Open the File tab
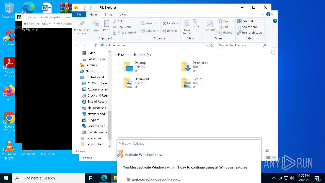This screenshot has width=325, height=183. click(79, 14)
